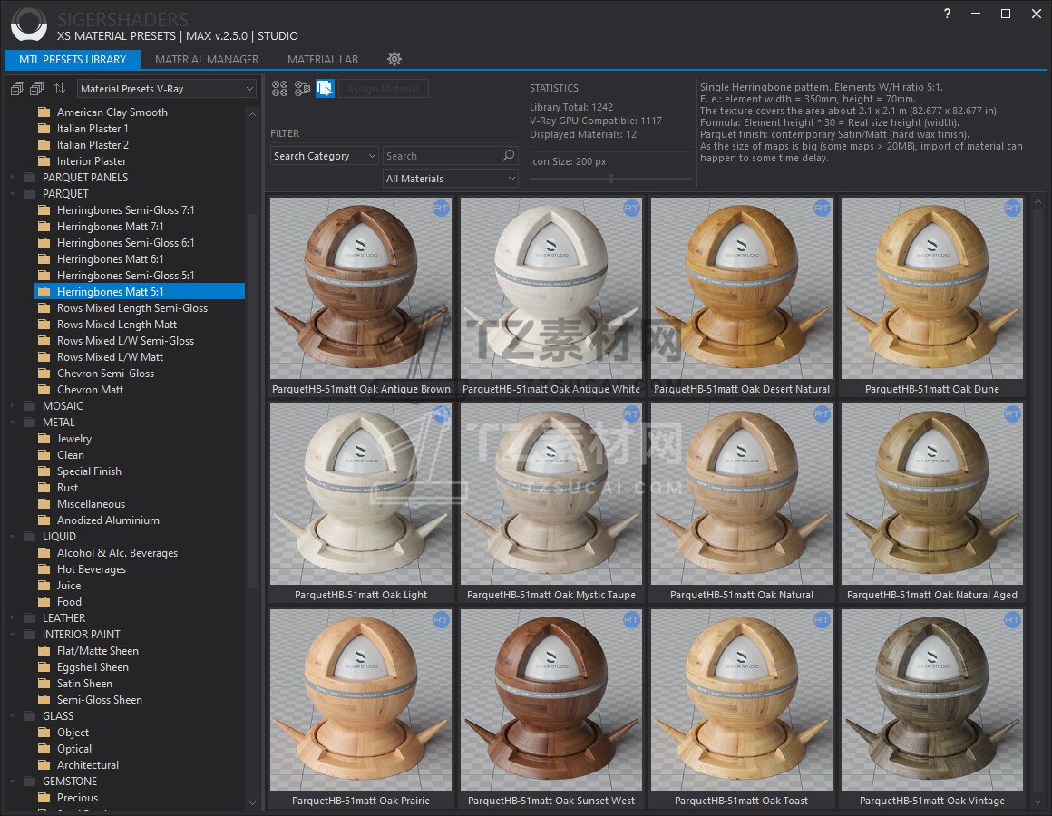The image size is (1052, 816).
Task: Click RT badge on Oak Vintage thumbnail
Action: [1012, 620]
